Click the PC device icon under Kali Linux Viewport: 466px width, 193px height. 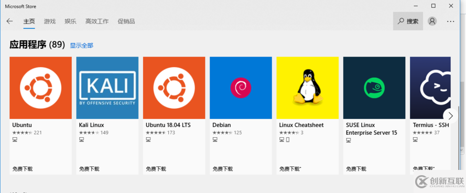coord(81,140)
